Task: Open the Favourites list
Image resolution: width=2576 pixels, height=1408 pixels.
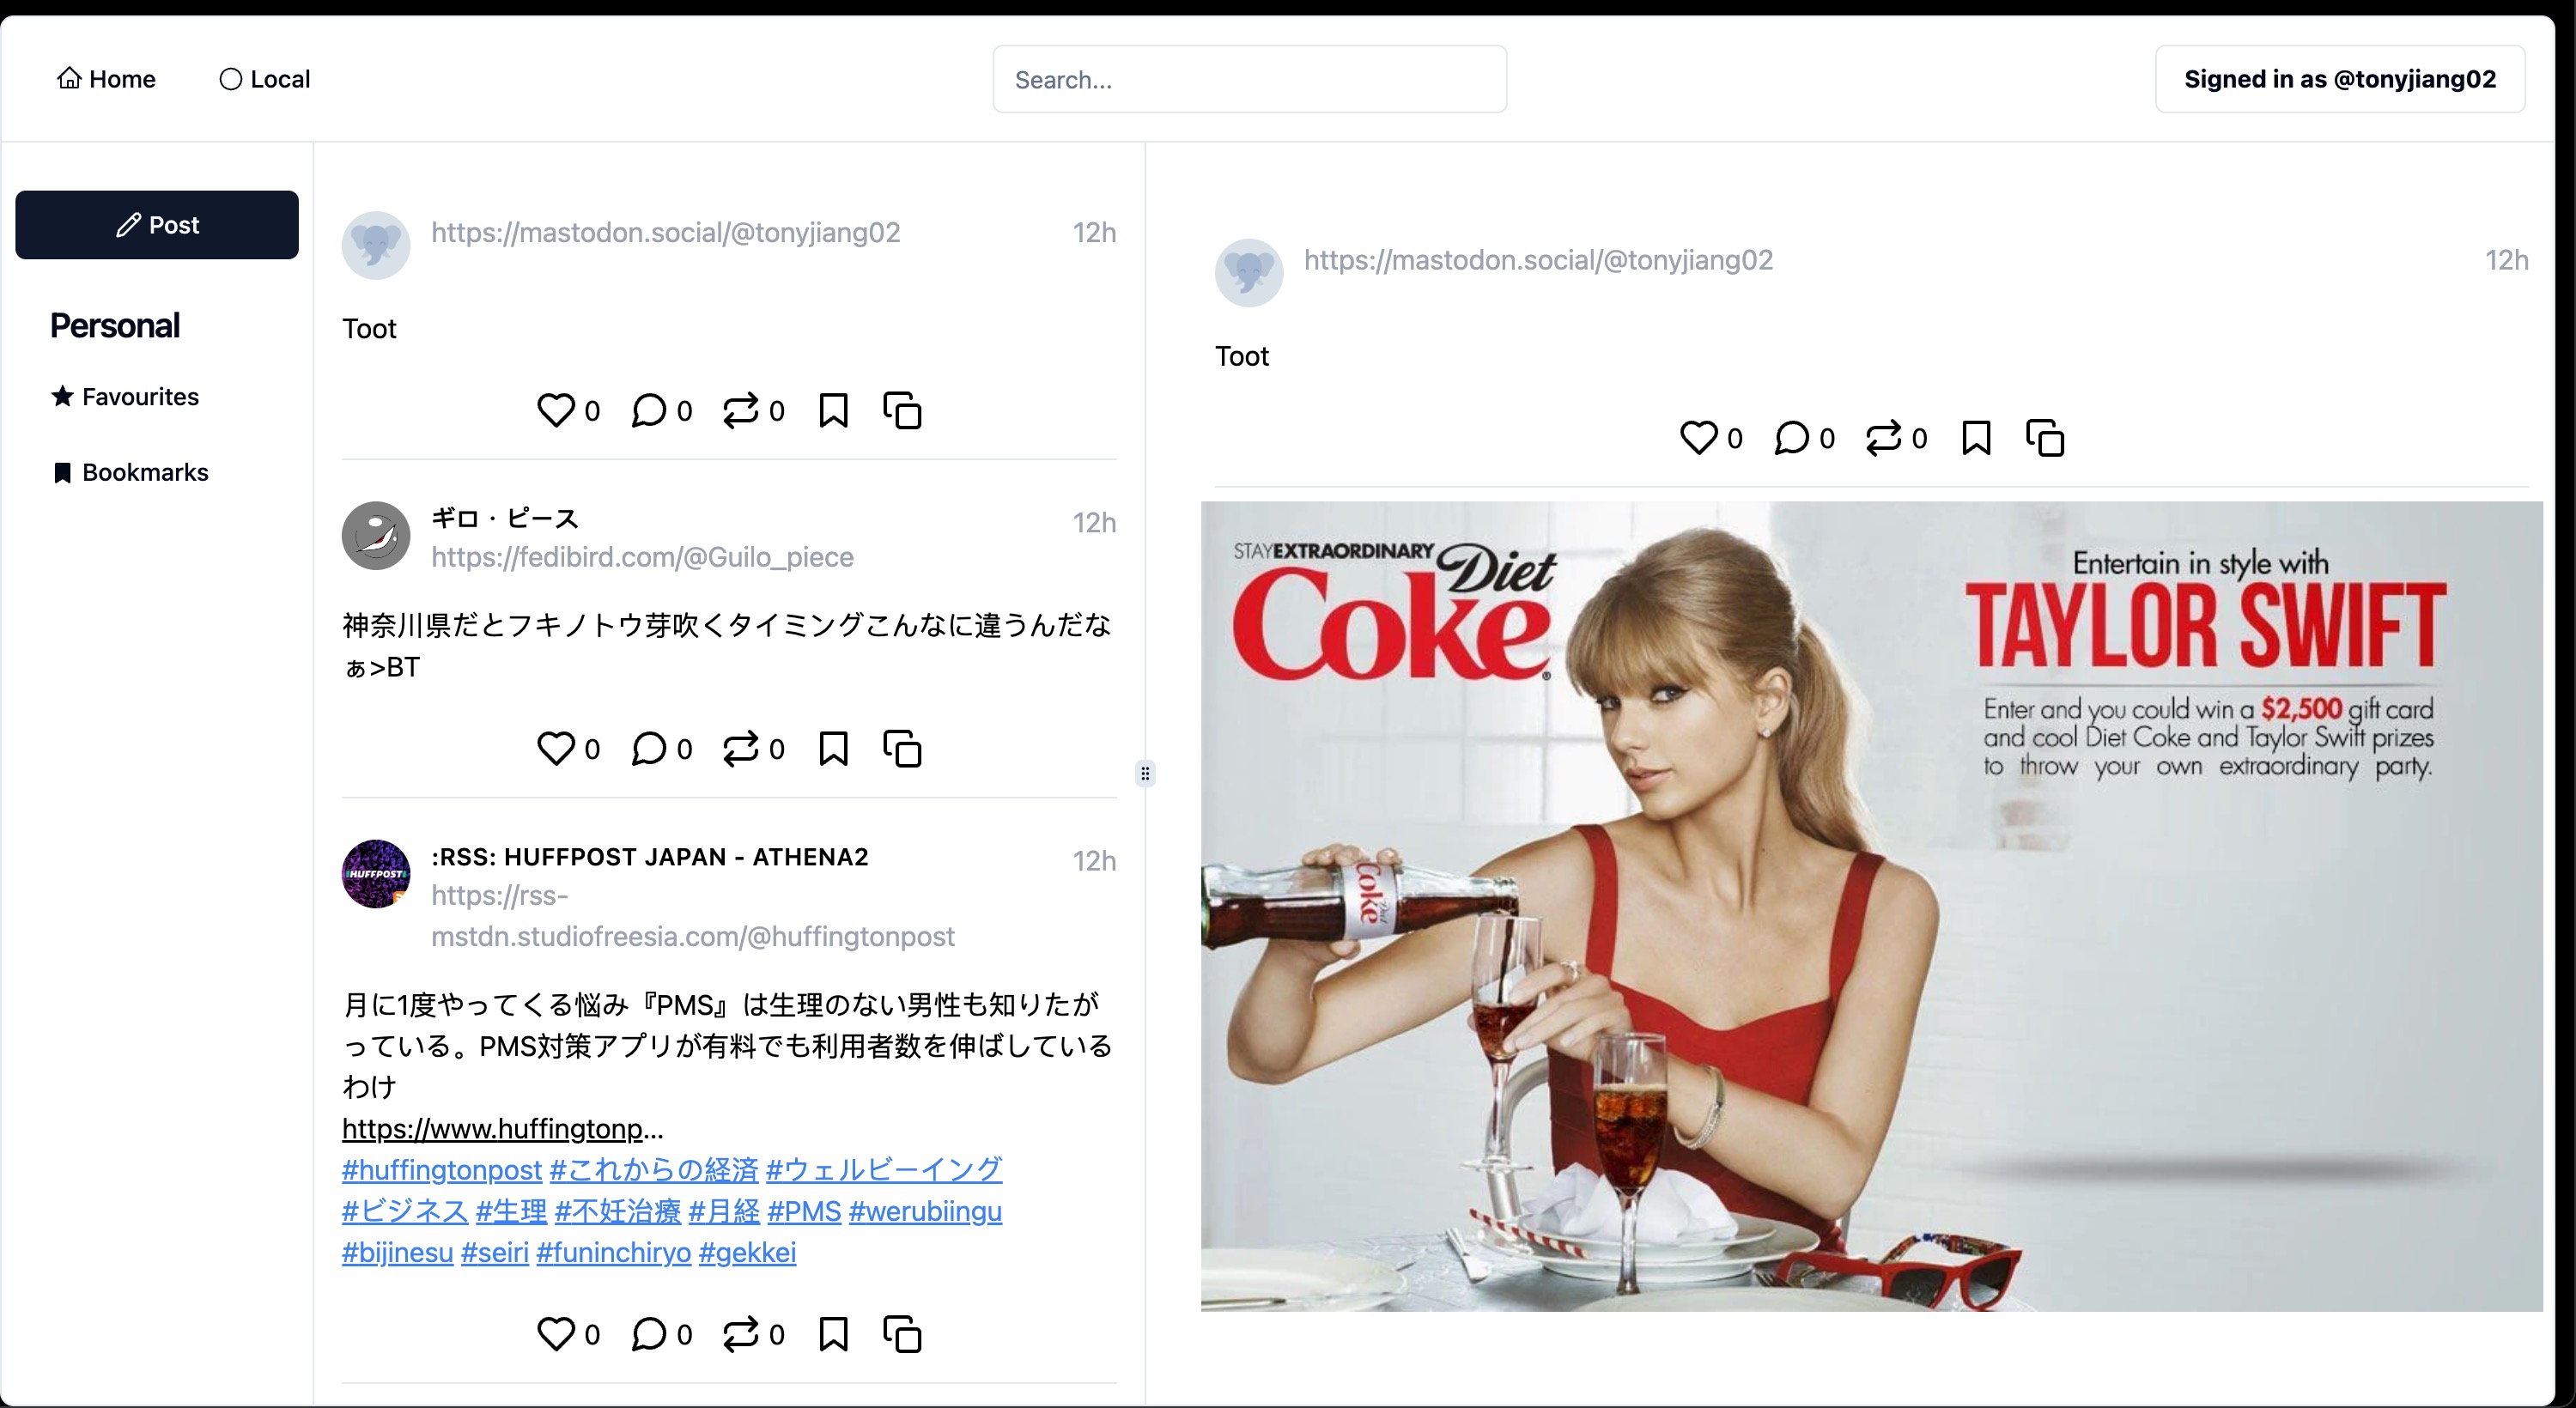Action: click(125, 397)
